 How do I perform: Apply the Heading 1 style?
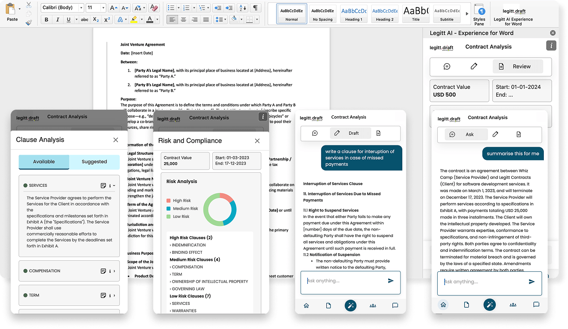click(354, 14)
